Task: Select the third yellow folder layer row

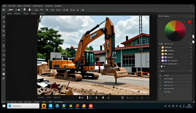Action: (175, 54)
